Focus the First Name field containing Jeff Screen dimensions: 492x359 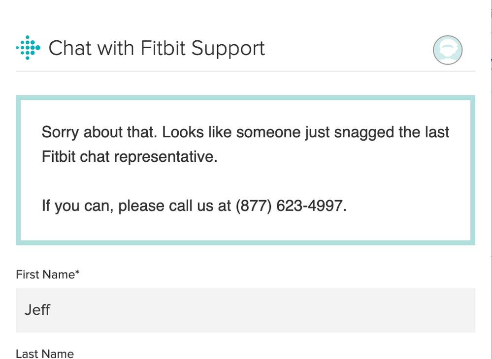[x=245, y=310]
